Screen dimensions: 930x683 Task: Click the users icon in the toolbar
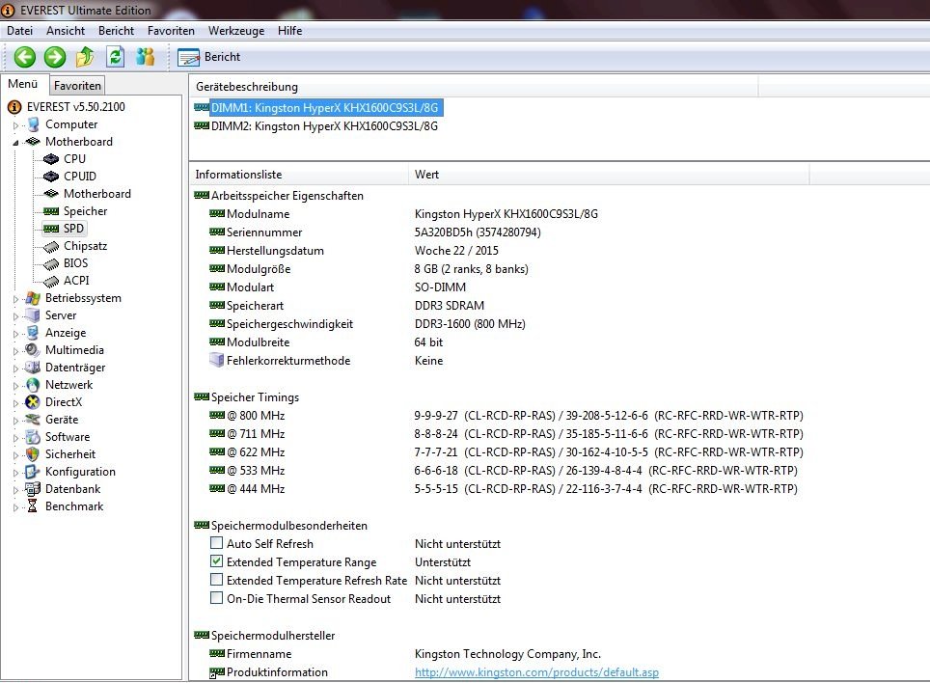pyautogui.click(x=146, y=57)
